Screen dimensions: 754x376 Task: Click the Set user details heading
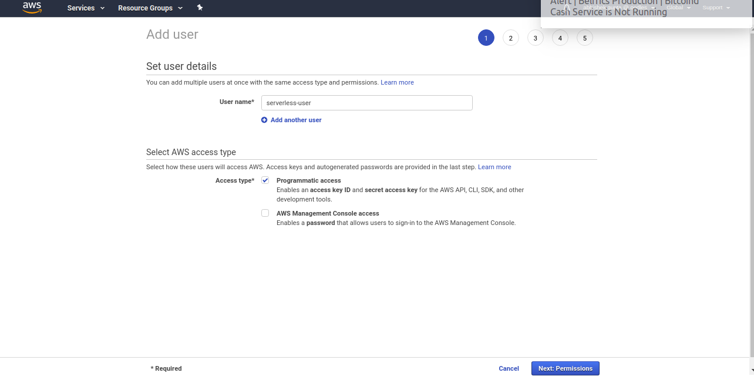pyautogui.click(x=181, y=66)
